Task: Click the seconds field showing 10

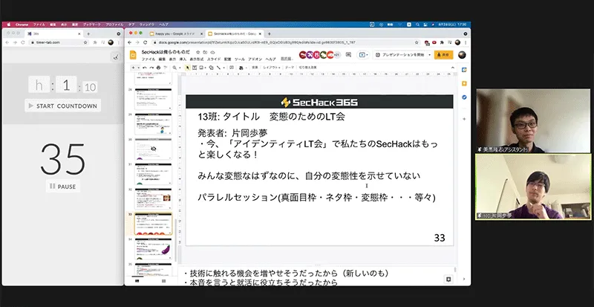Action: click(x=90, y=87)
